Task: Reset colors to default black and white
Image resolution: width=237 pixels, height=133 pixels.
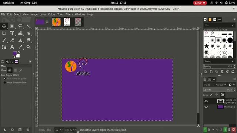Action: [14, 57]
